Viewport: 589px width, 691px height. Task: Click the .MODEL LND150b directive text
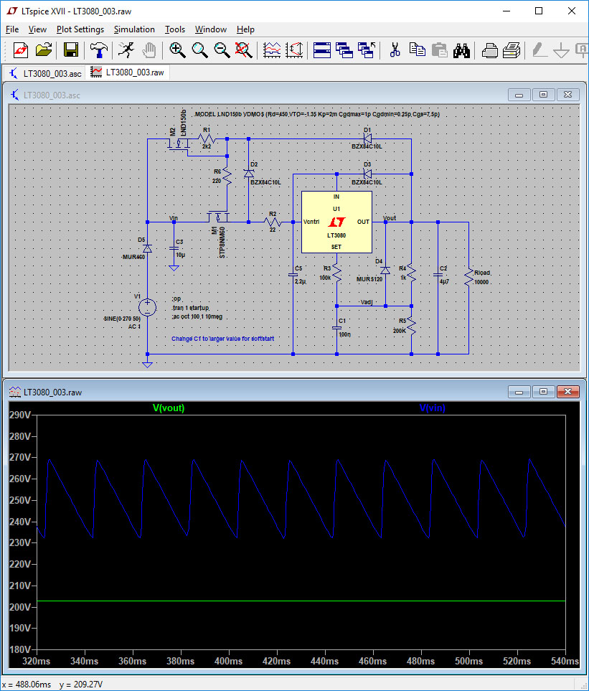click(x=317, y=114)
